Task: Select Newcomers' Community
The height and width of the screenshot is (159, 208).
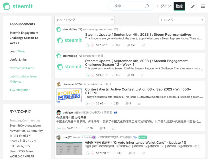Action: coord(26,131)
